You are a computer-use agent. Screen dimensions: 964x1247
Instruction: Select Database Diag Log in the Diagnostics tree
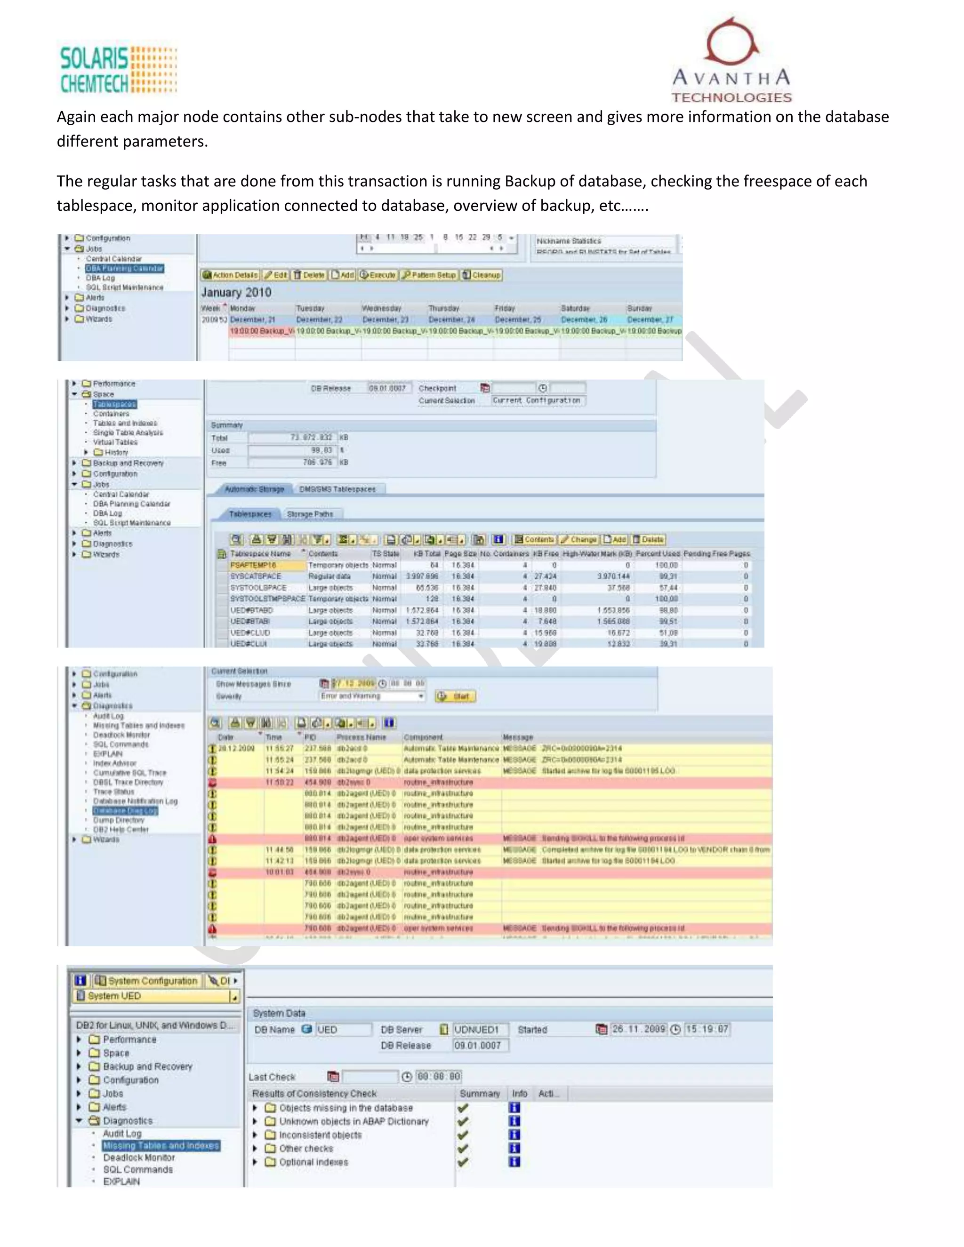pos(126,811)
